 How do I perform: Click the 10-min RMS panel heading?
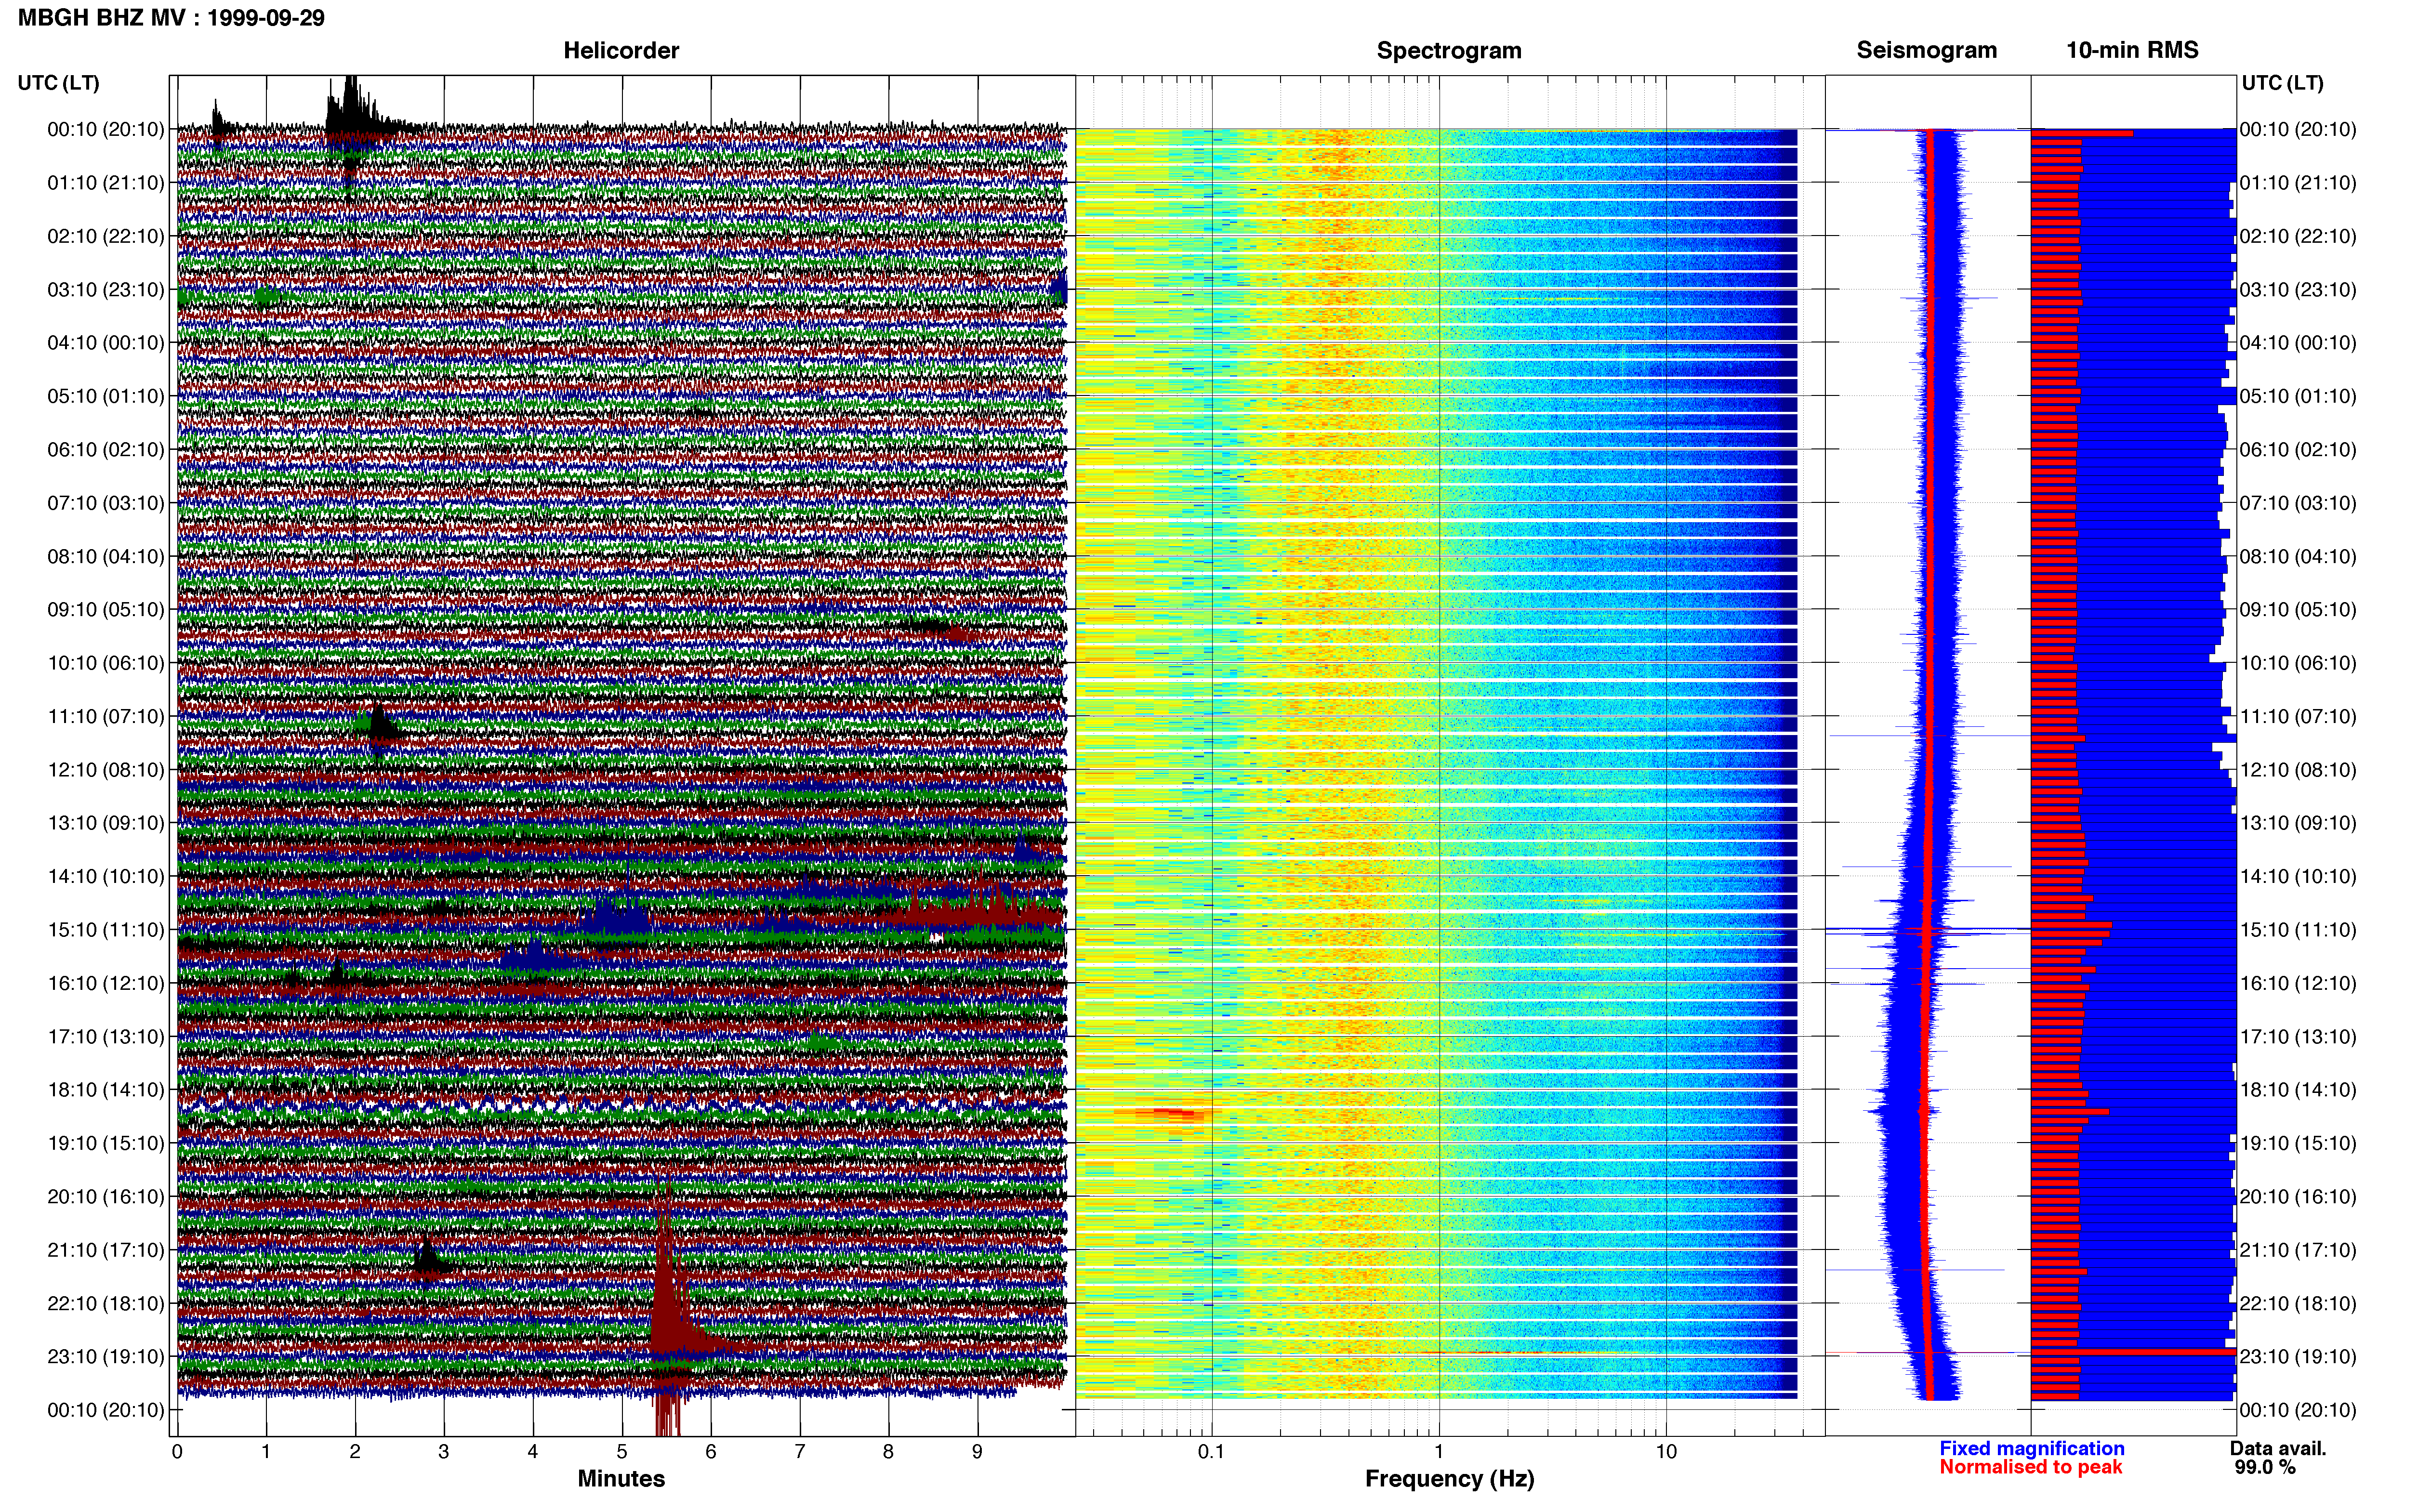(2132, 50)
